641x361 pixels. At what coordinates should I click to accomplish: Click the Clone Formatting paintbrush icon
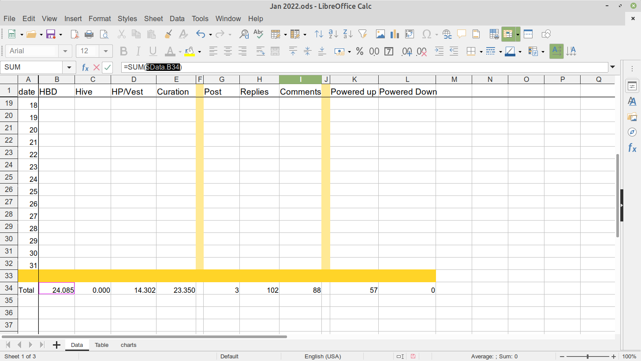pyautogui.click(x=168, y=34)
